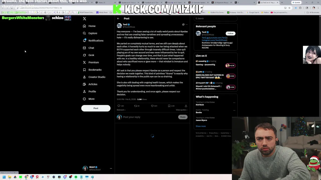The width and height of the screenshot is (321, 180).
Task: Click the Bookmarks sidebar icon
Action: point(84,70)
